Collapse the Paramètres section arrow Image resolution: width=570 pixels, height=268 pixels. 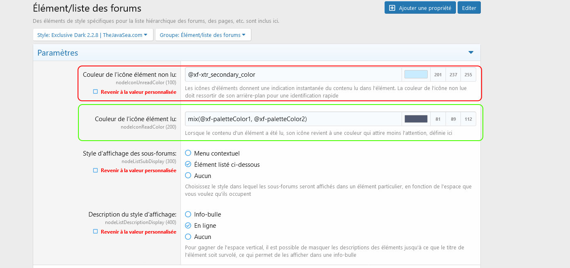click(x=471, y=53)
